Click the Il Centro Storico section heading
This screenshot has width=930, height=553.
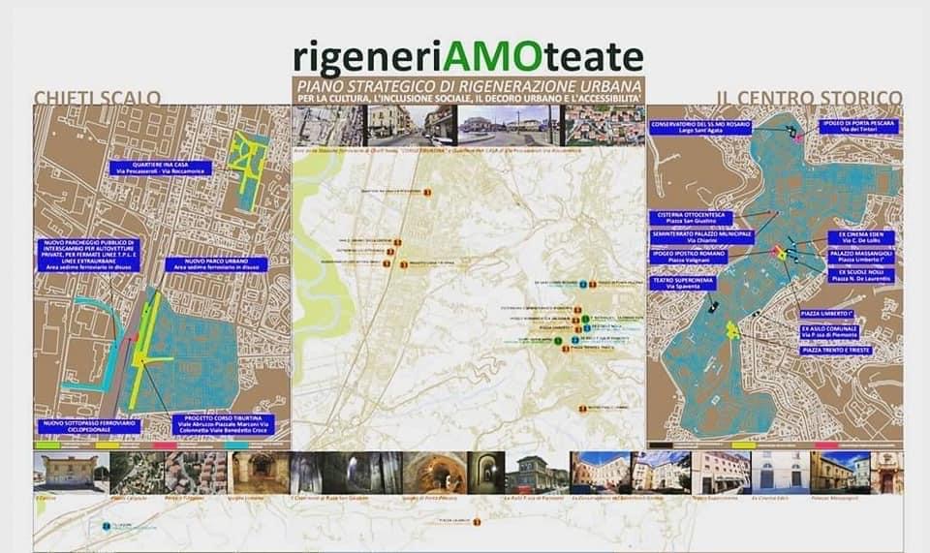point(808,97)
